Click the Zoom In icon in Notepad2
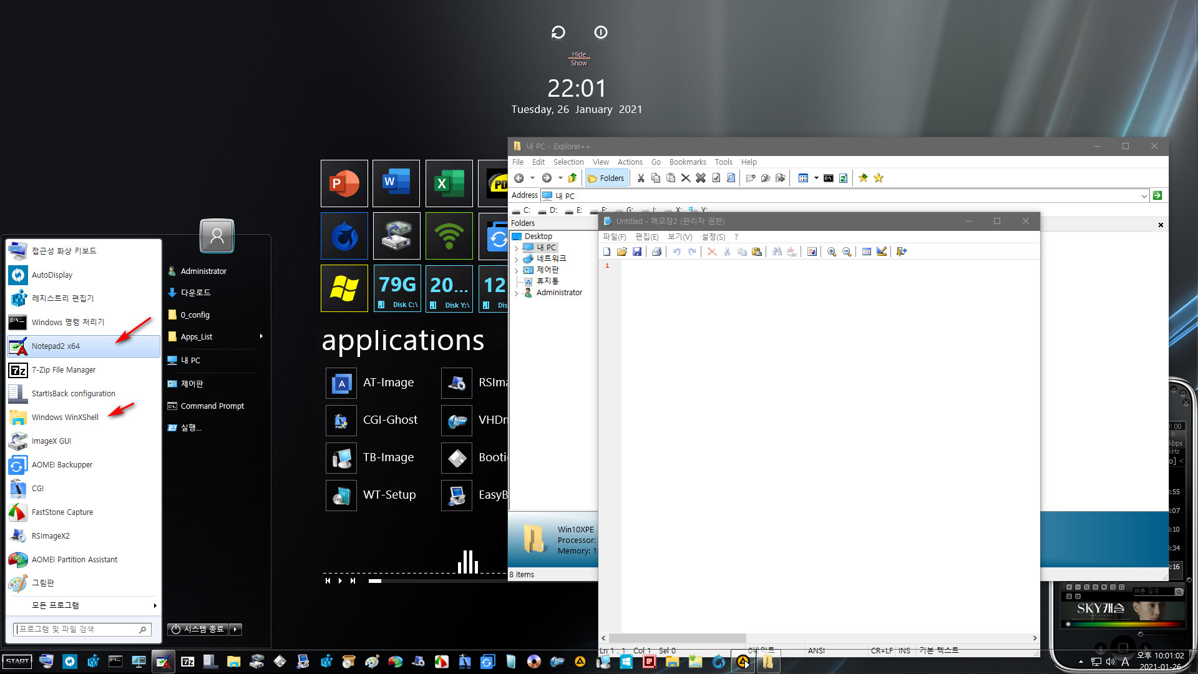This screenshot has width=1198, height=674. (832, 252)
